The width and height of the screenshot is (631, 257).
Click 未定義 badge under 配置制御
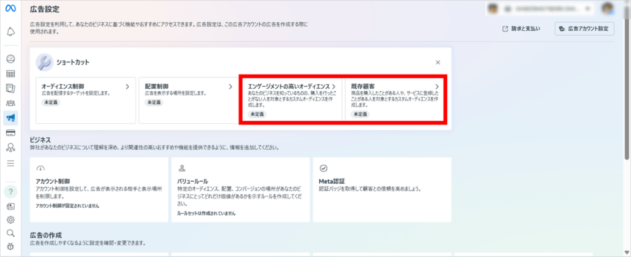pos(153,102)
